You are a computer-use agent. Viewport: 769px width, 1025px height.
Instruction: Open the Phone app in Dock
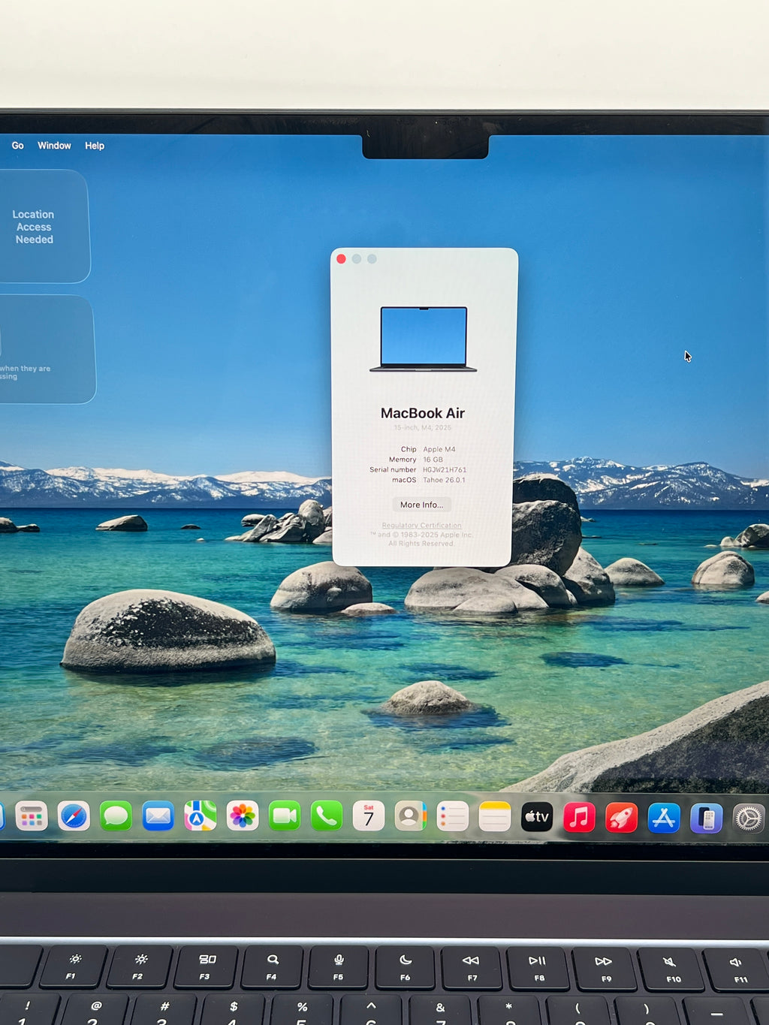coord(327,816)
